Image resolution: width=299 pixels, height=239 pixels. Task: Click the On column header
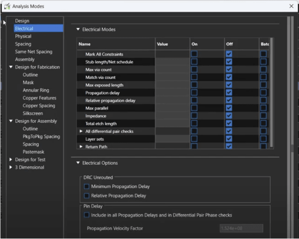point(207,44)
